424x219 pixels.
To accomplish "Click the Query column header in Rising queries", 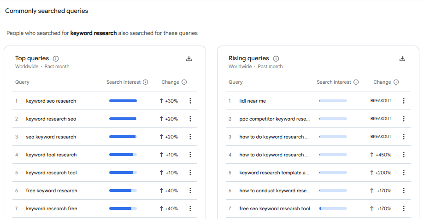I will click(236, 82).
